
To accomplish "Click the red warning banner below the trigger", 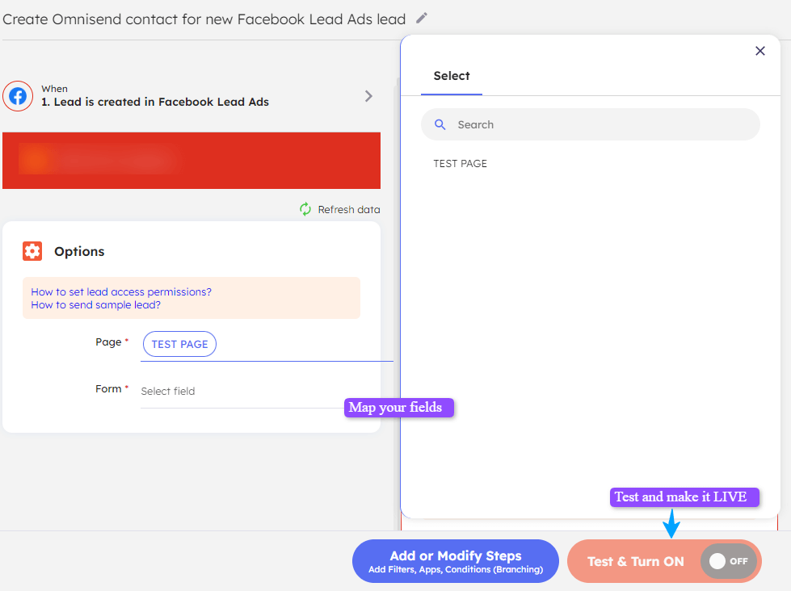I will coord(191,161).
